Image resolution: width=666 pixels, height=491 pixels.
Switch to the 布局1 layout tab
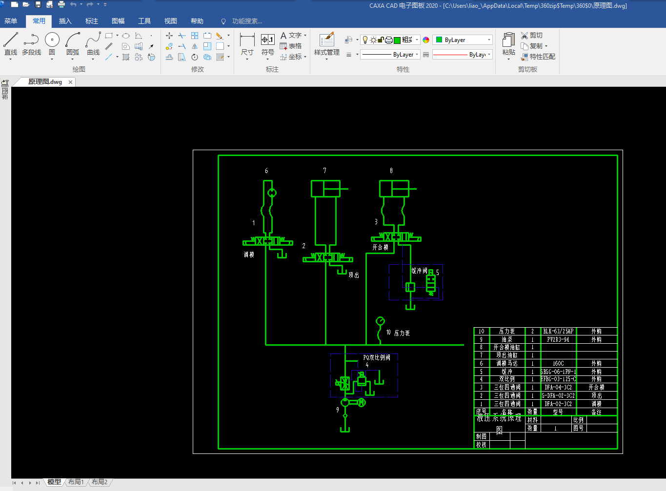(76, 482)
